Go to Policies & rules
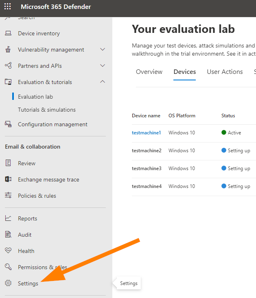This screenshot has width=256, height=298. (37, 196)
